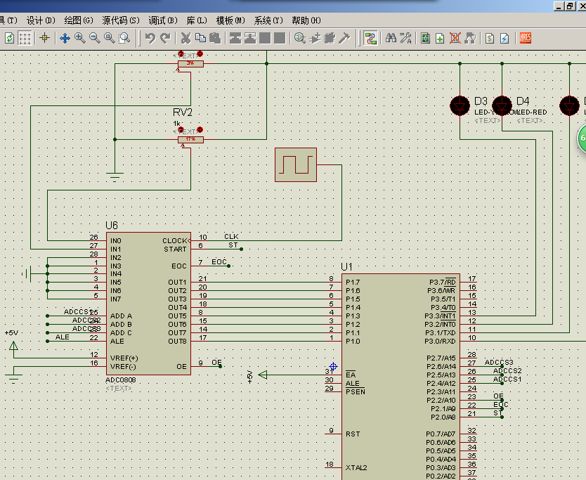586x480 pixels.
Task: Select the U1 microcontroller body
Action: click(x=401, y=377)
